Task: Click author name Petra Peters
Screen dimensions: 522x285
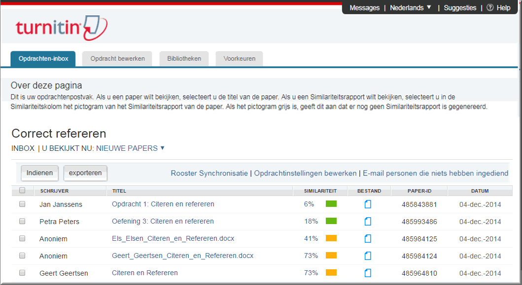Action: 59,222
